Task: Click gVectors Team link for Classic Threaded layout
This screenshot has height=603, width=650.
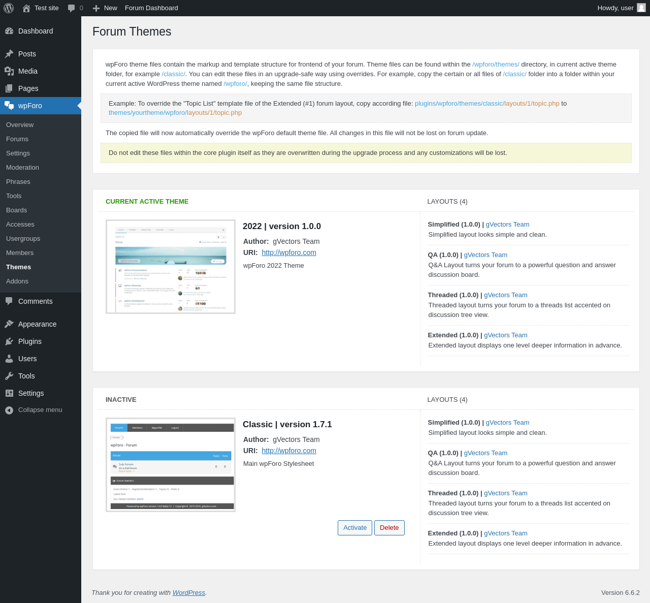Action: (x=506, y=493)
